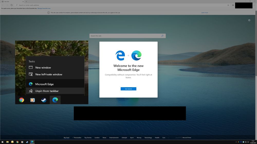Click the Steam icon in enlarged taskbar inset

click(44, 100)
